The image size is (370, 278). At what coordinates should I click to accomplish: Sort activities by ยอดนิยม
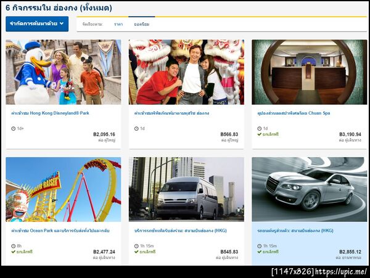click(142, 24)
